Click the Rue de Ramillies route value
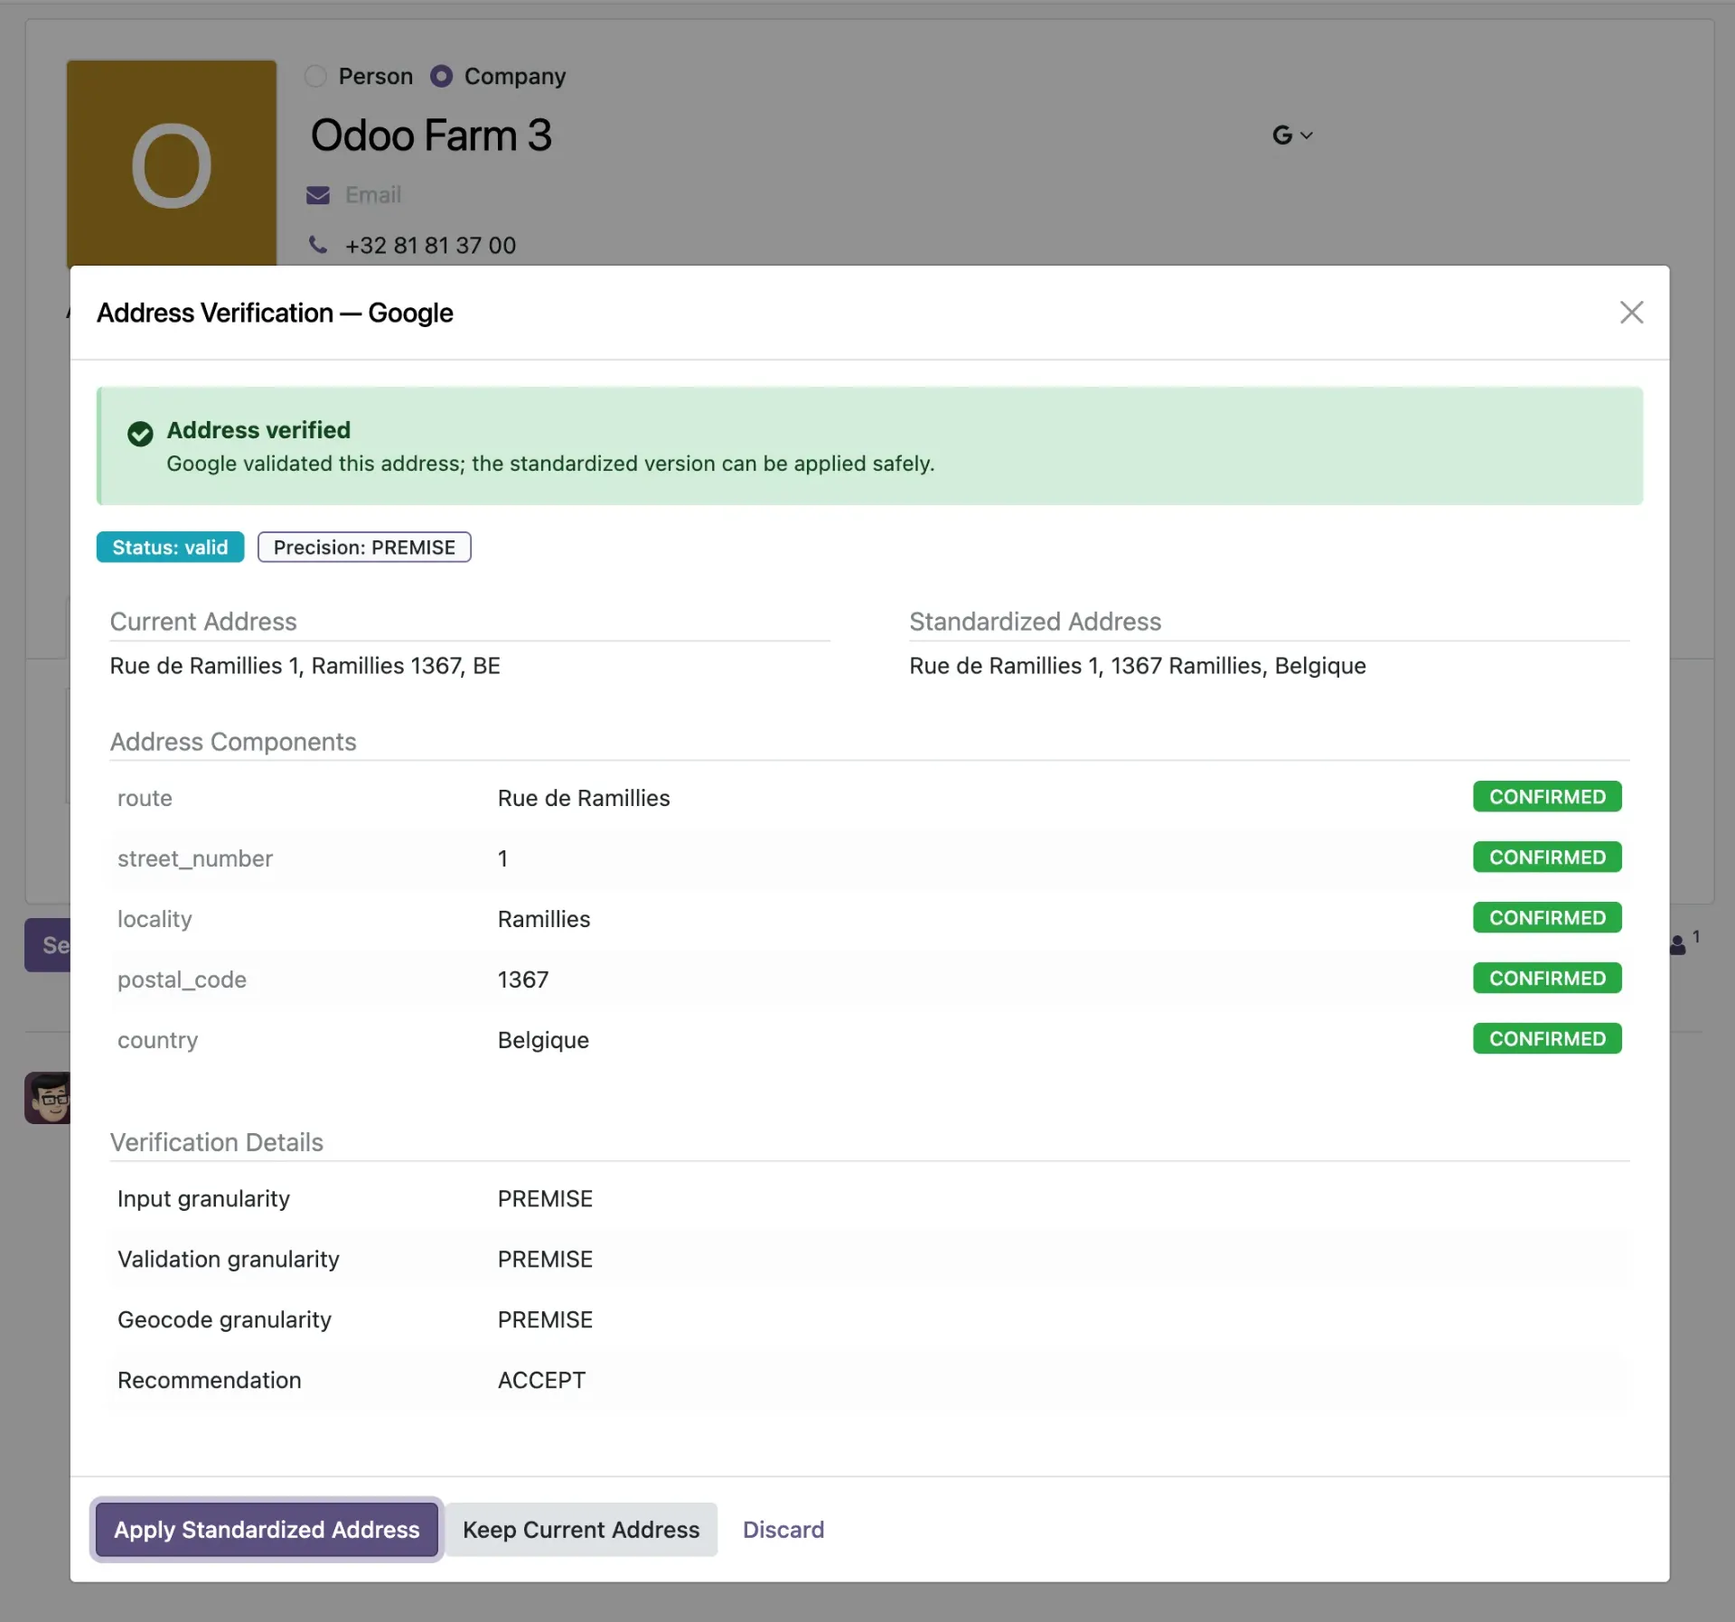This screenshot has height=1622, width=1735. click(584, 798)
